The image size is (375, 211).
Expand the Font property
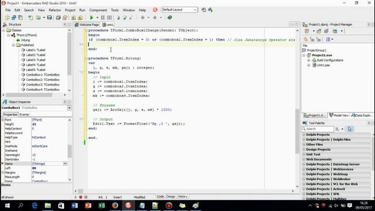(x=3, y=120)
